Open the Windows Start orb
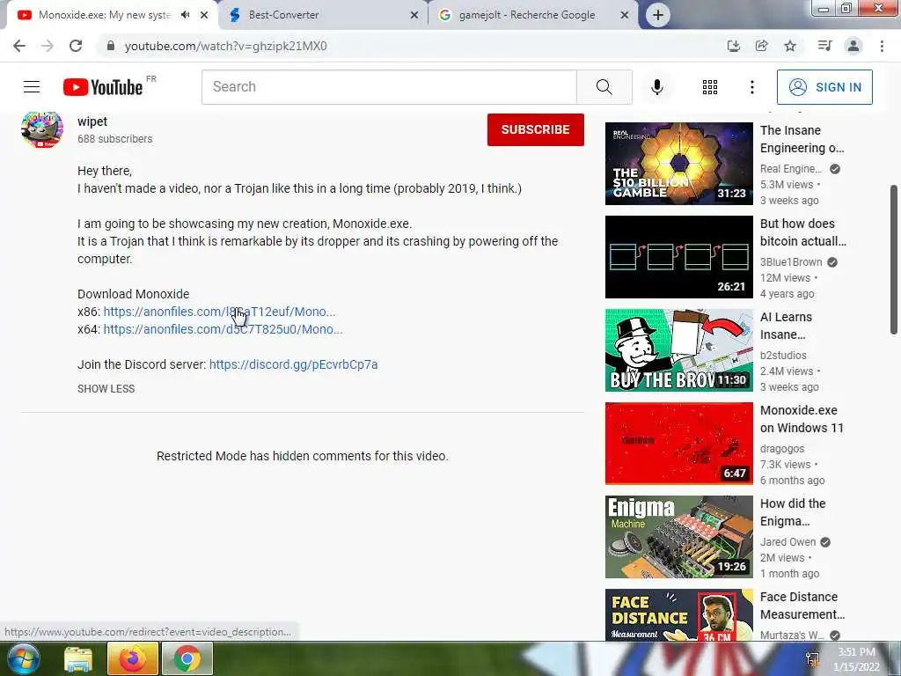901x676 pixels. coord(23,658)
